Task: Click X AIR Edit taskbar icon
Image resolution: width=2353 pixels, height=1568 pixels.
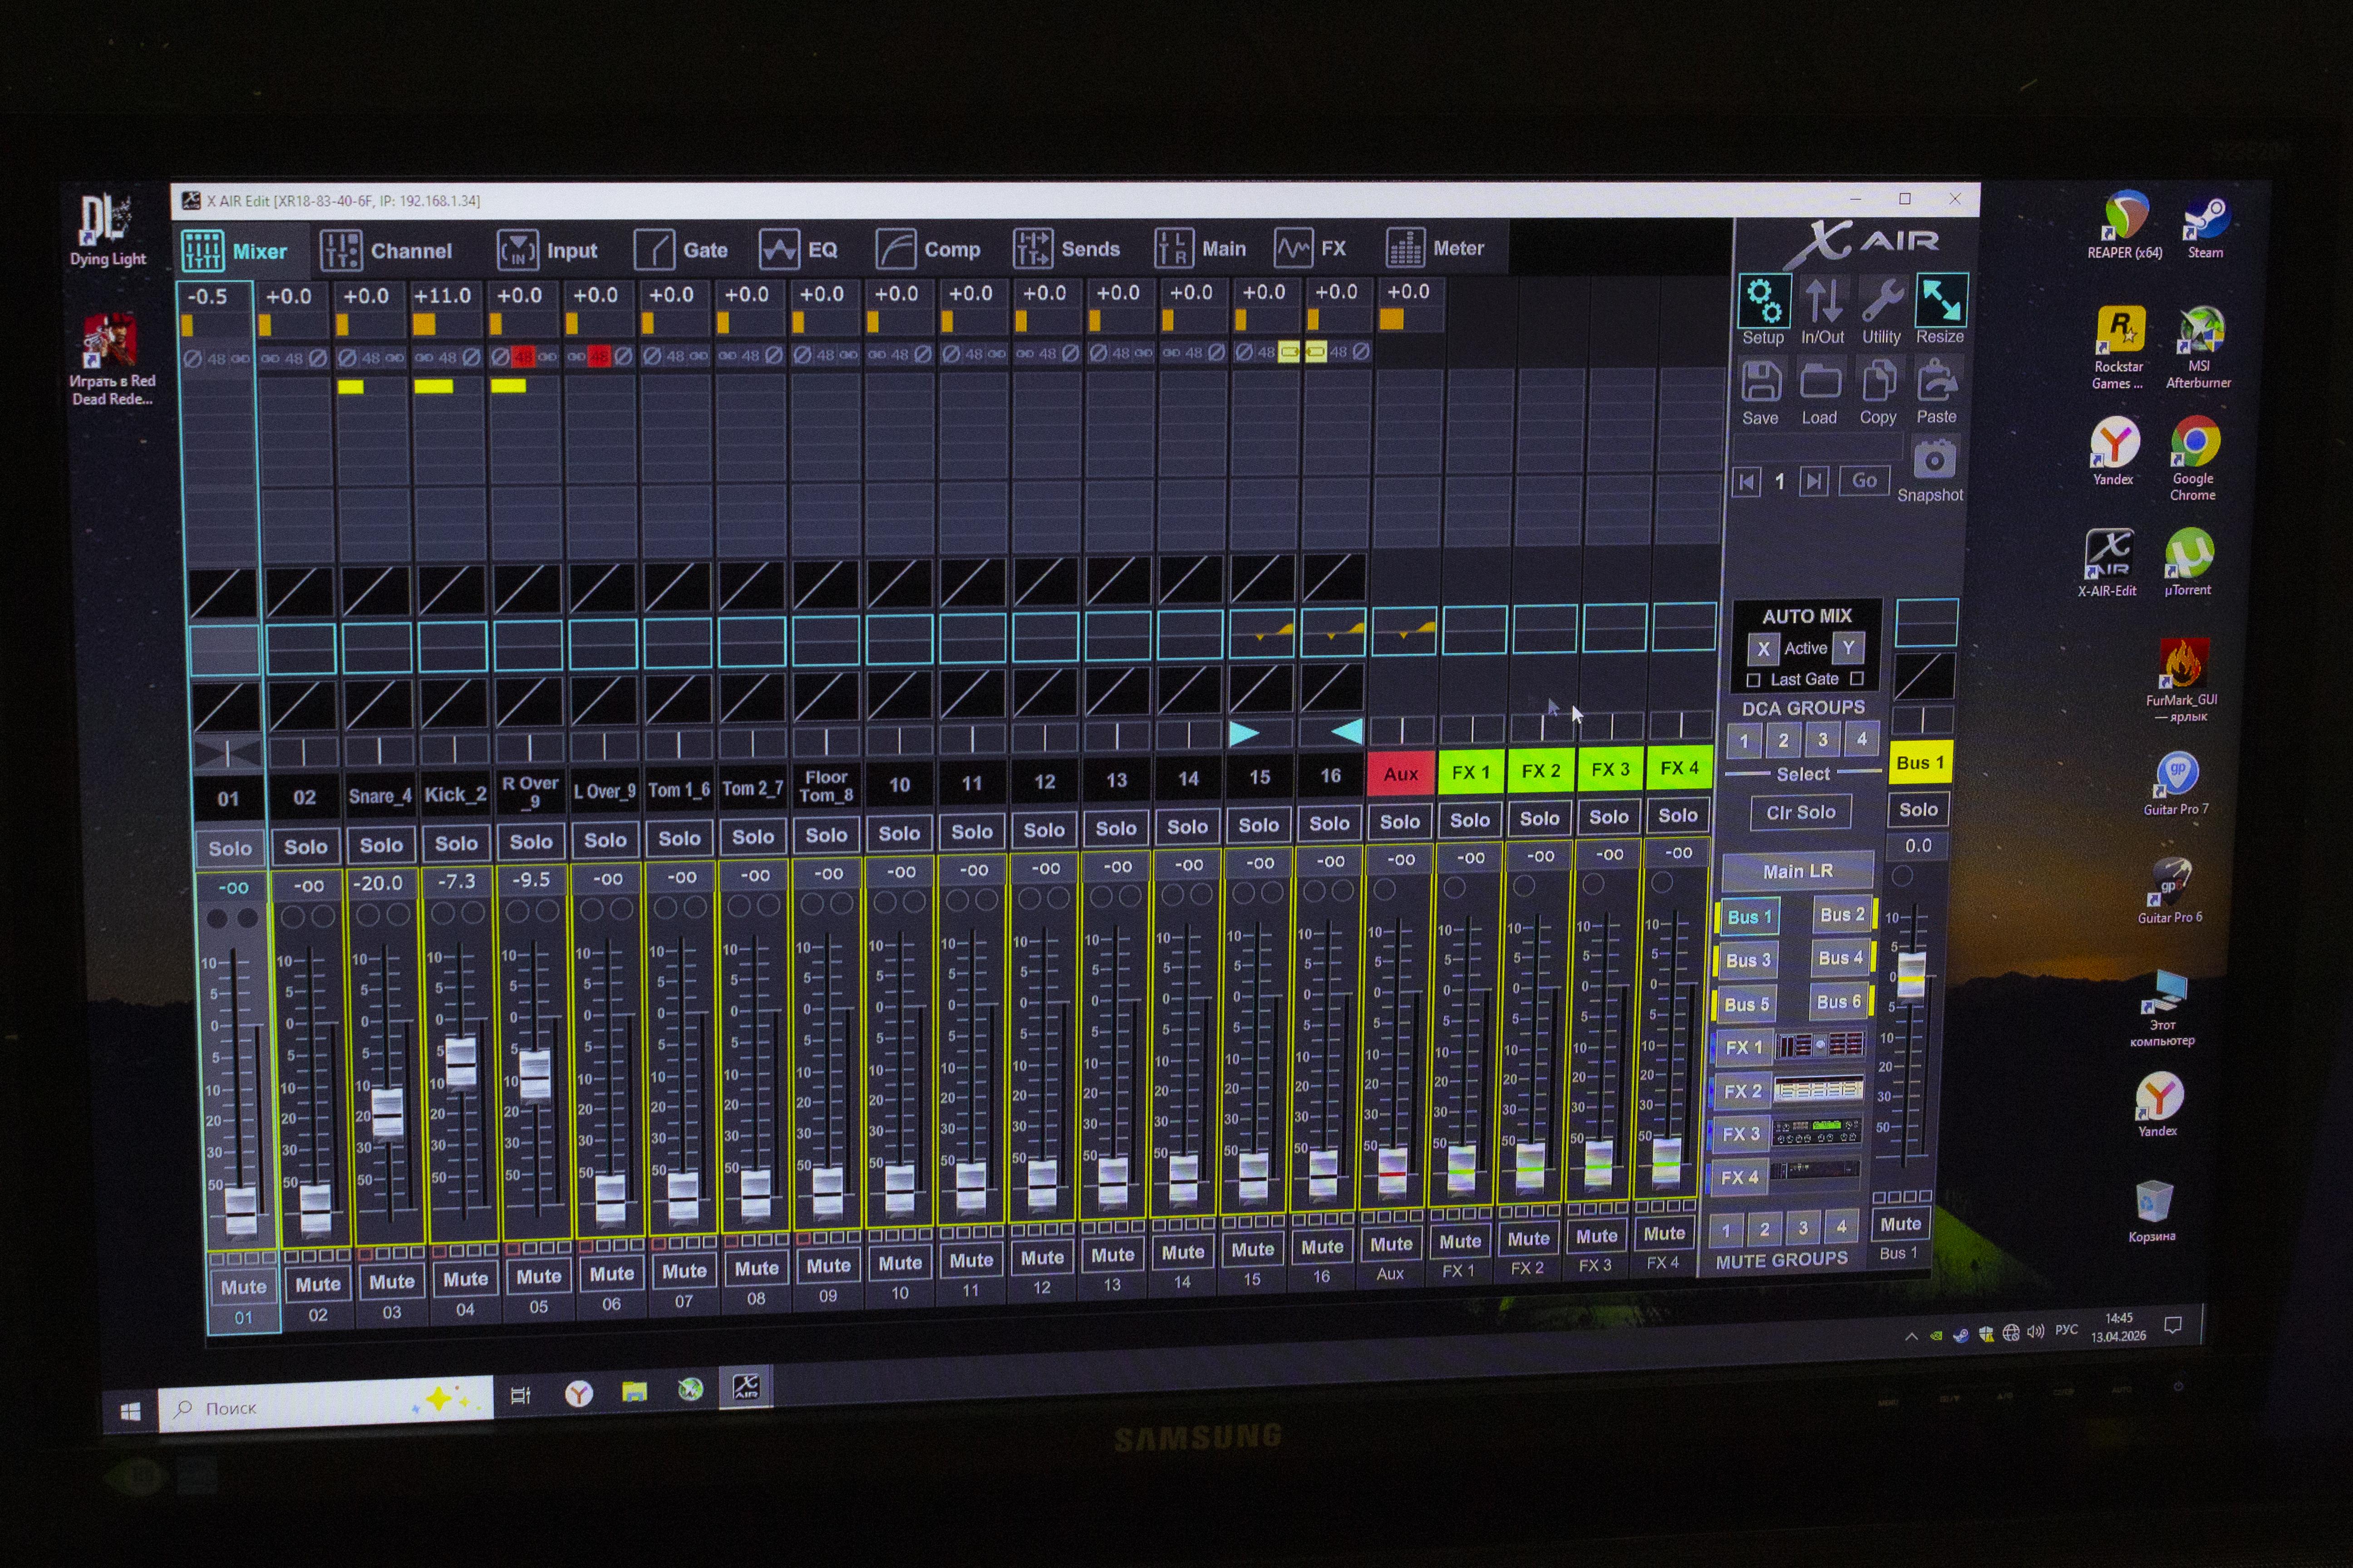Action: 746,1387
